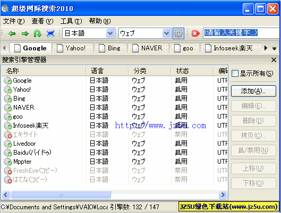Screen dimensions: 281x213
Task: Switch to the NAVER tab
Action: coord(148,48)
